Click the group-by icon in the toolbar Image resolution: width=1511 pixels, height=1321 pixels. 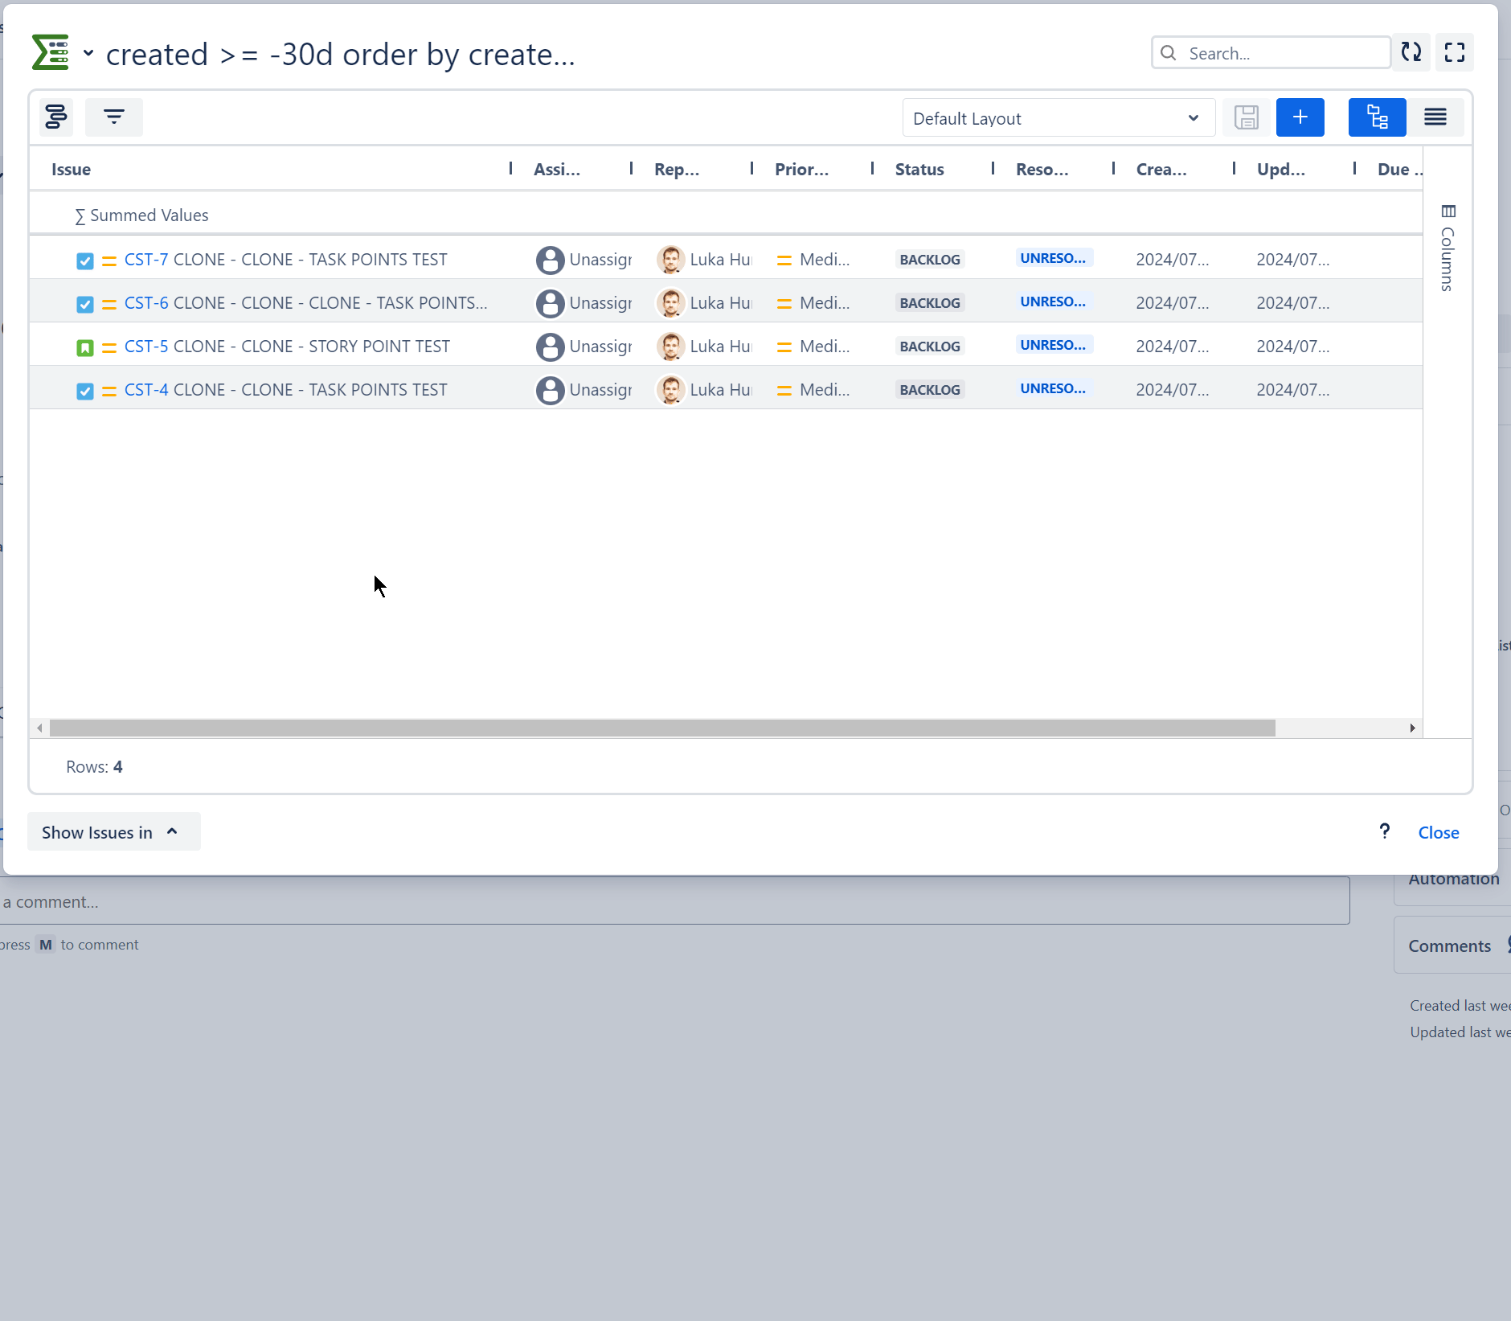point(56,117)
